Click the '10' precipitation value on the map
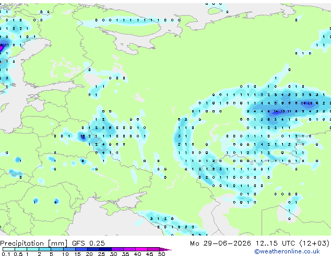The height and width of the screenshot is (256, 331). click(82, 136)
